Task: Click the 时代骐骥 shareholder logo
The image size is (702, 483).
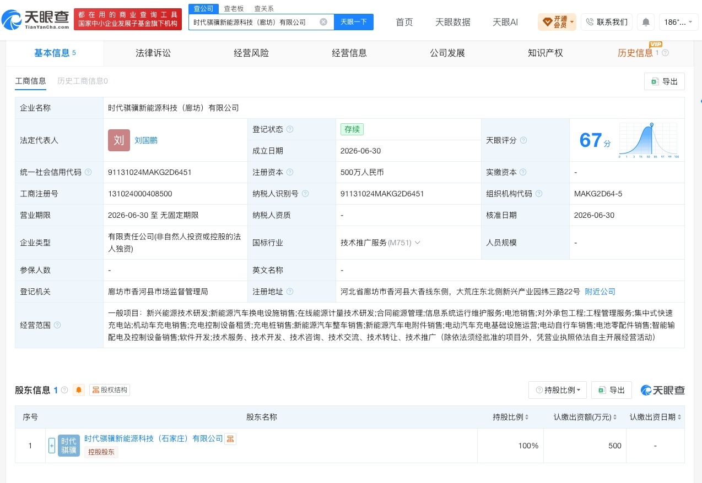Action: (69, 446)
